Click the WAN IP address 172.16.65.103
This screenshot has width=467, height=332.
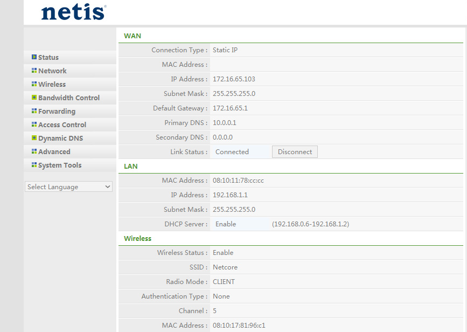tap(234, 79)
